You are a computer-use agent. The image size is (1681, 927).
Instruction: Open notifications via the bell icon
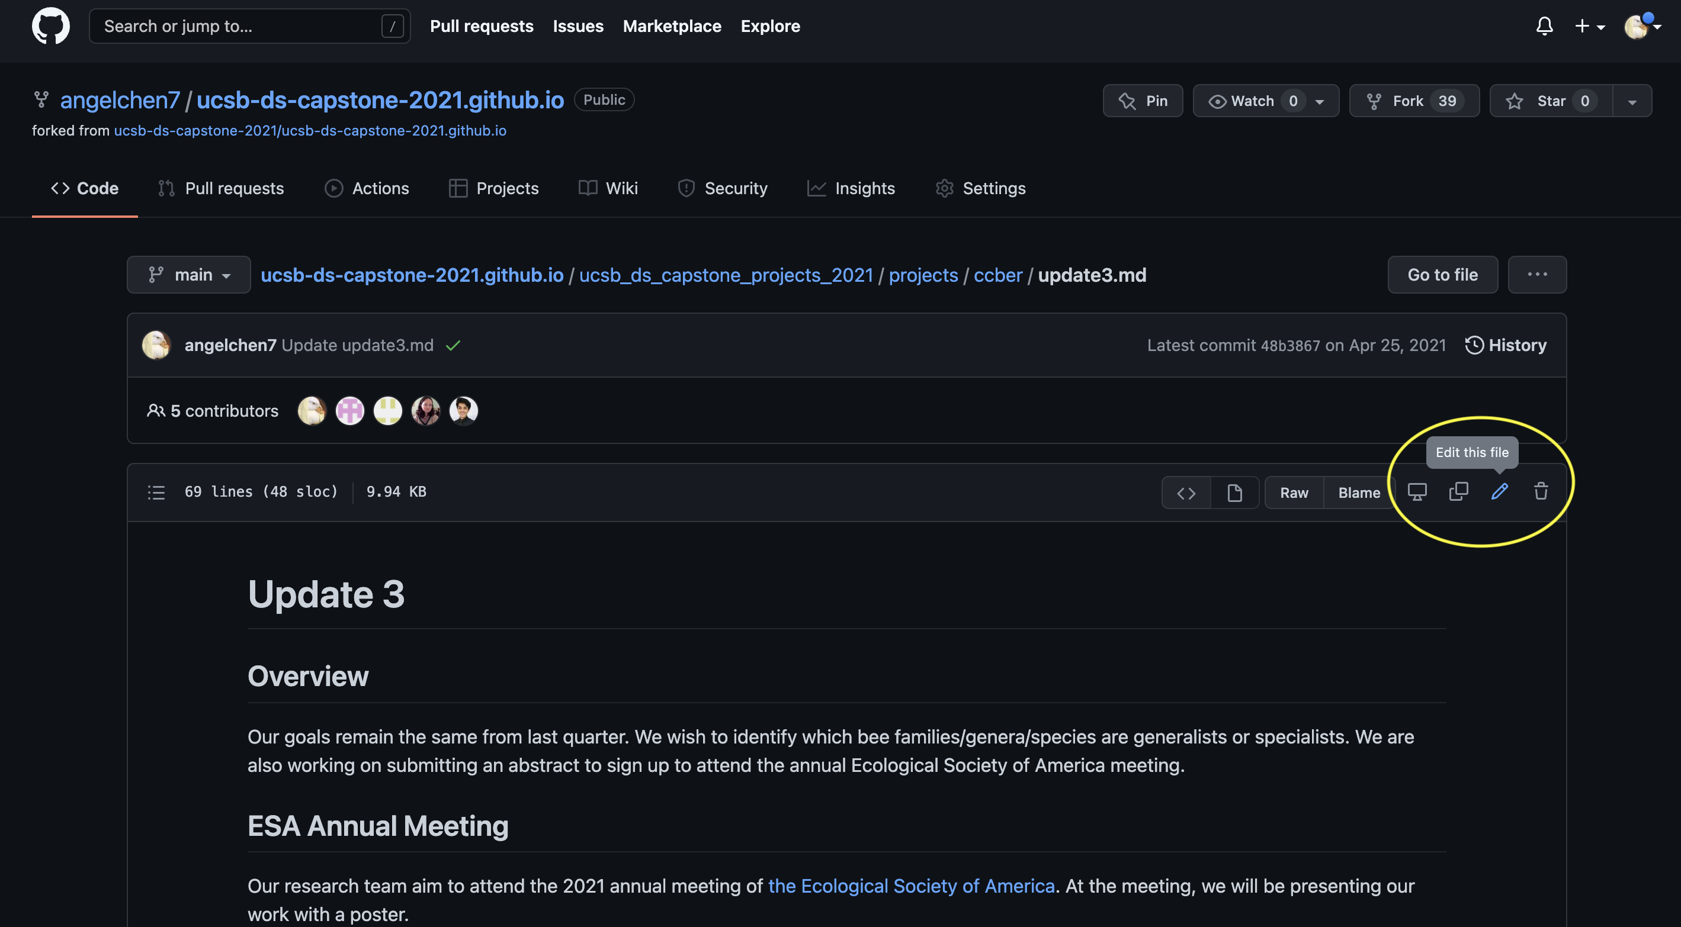[x=1545, y=26]
